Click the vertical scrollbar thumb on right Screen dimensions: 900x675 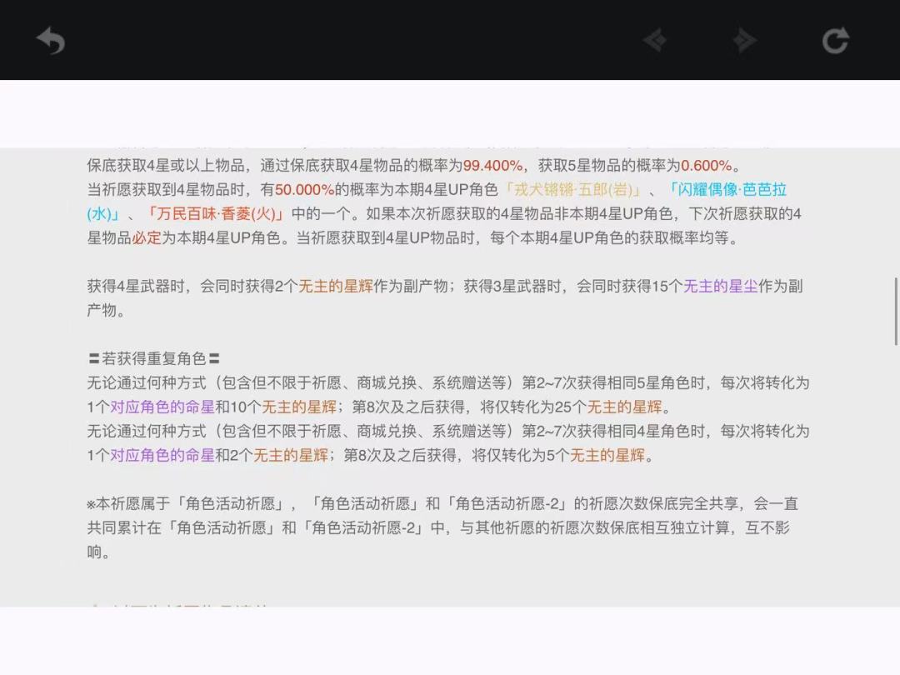896,310
